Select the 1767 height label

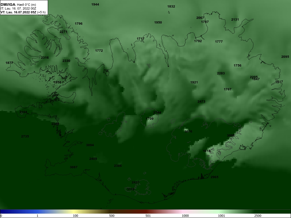[228, 89]
